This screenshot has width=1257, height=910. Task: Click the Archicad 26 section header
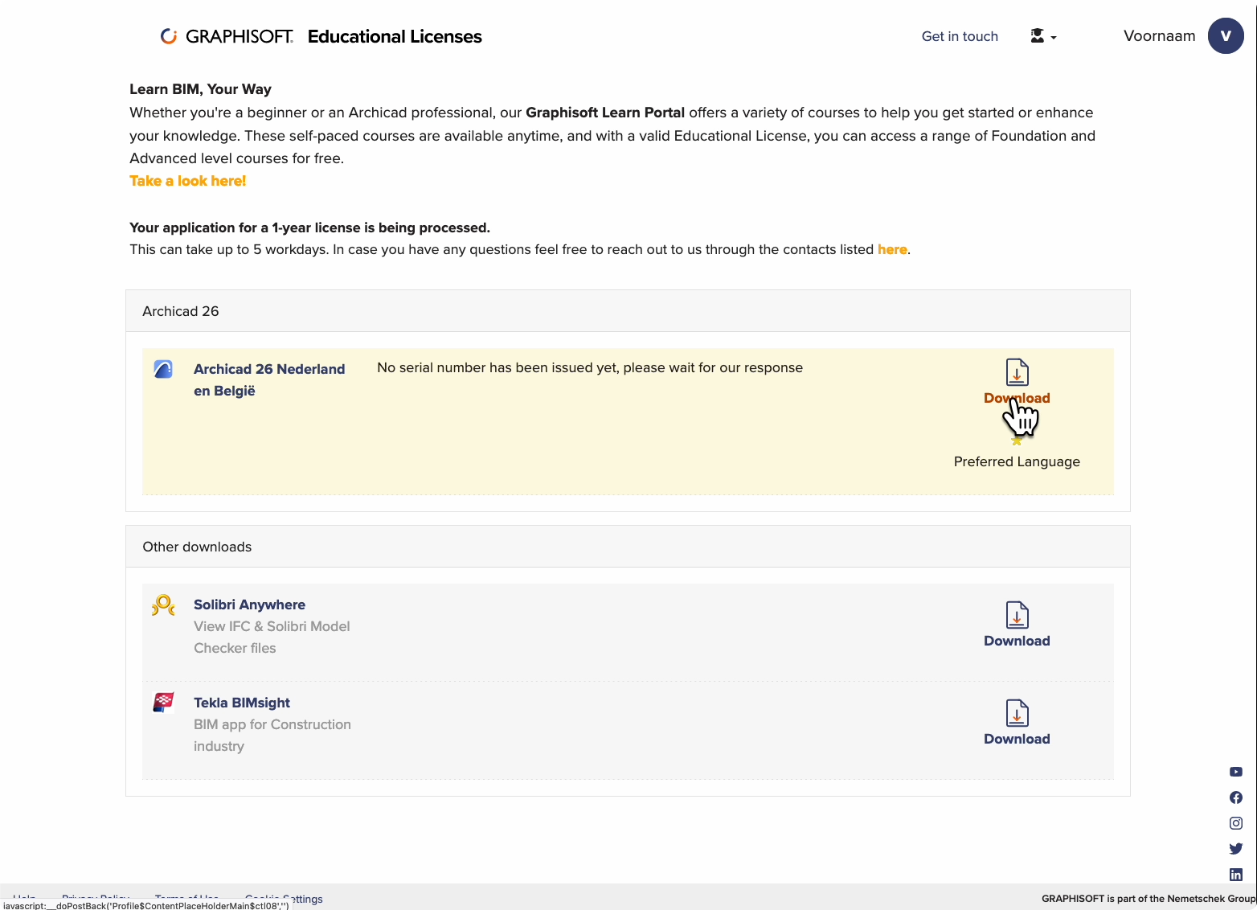[628, 311]
